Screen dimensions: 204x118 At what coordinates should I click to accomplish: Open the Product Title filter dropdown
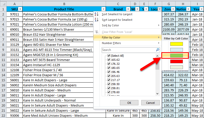[103, 9]
